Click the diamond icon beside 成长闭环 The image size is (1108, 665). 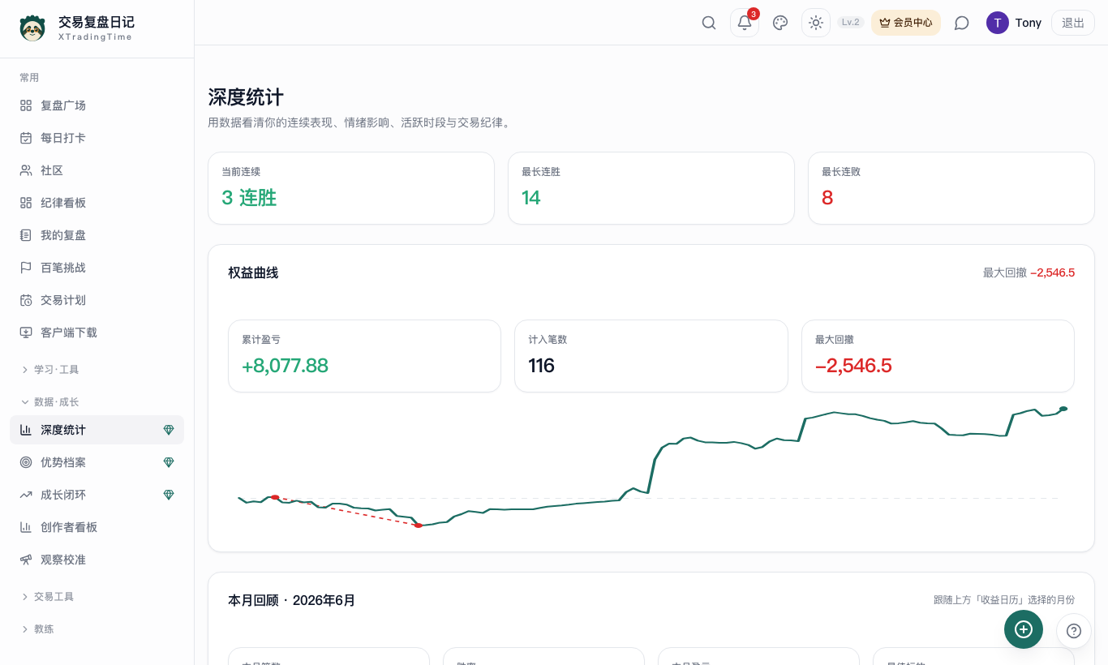tap(169, 495)
